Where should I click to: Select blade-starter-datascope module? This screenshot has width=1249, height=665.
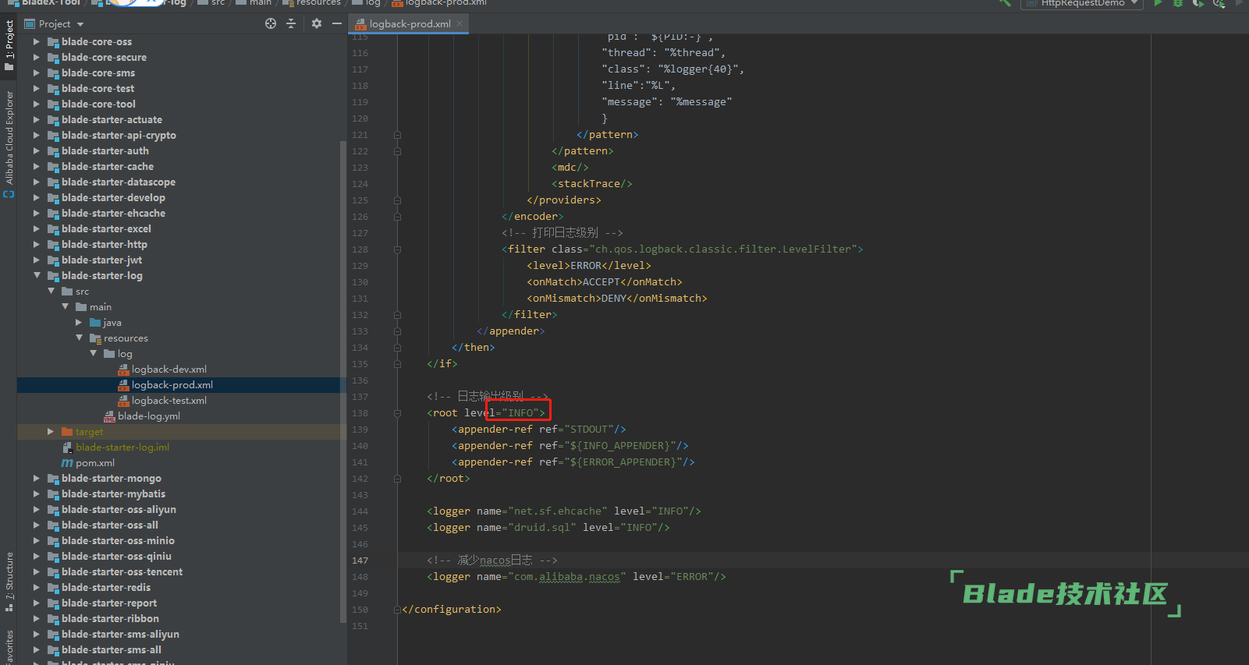[119, 182]
